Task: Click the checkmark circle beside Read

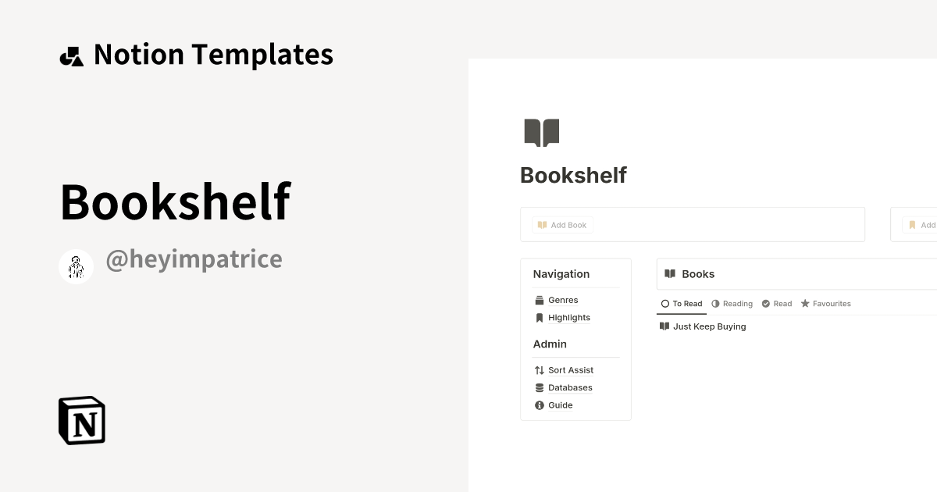Action: pos(764,303)
